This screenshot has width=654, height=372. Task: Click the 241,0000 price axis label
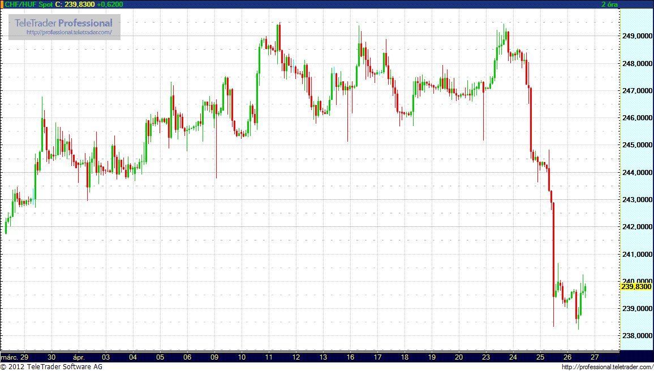[x=638, y=254]
